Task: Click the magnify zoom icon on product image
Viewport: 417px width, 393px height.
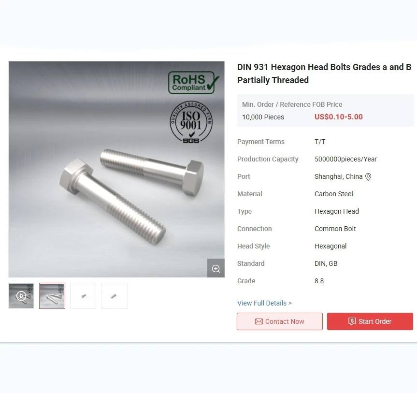Action: click(216, 268)
